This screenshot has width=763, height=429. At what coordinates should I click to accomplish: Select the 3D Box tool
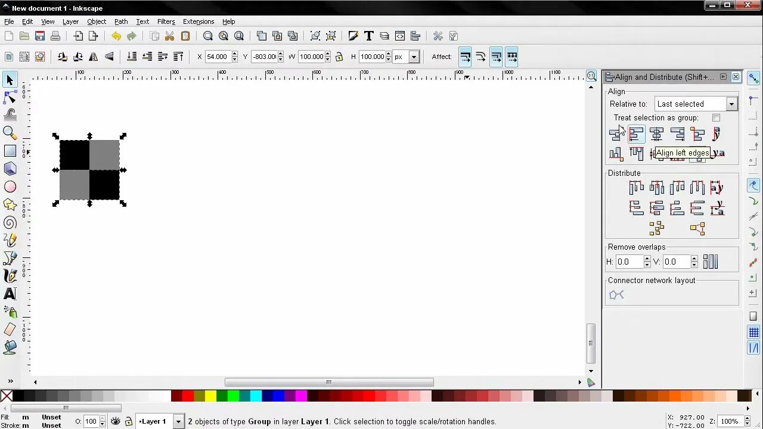(x=10, y=169)
